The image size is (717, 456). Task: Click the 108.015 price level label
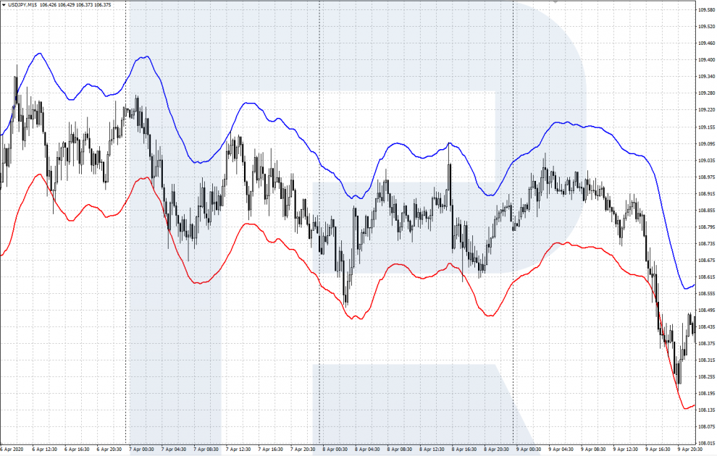[705, 443]
